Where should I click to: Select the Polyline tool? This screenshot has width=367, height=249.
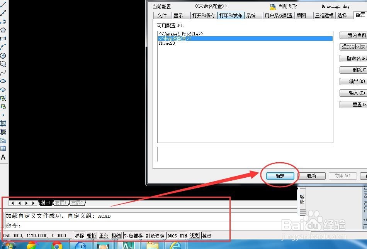click(3, 22)
